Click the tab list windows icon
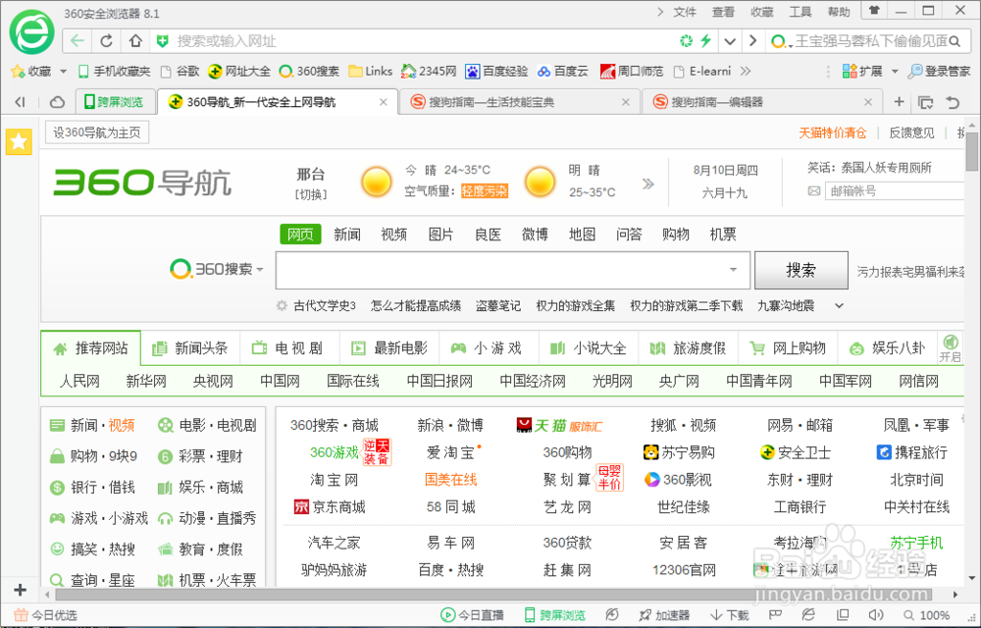 click(925, 102)
